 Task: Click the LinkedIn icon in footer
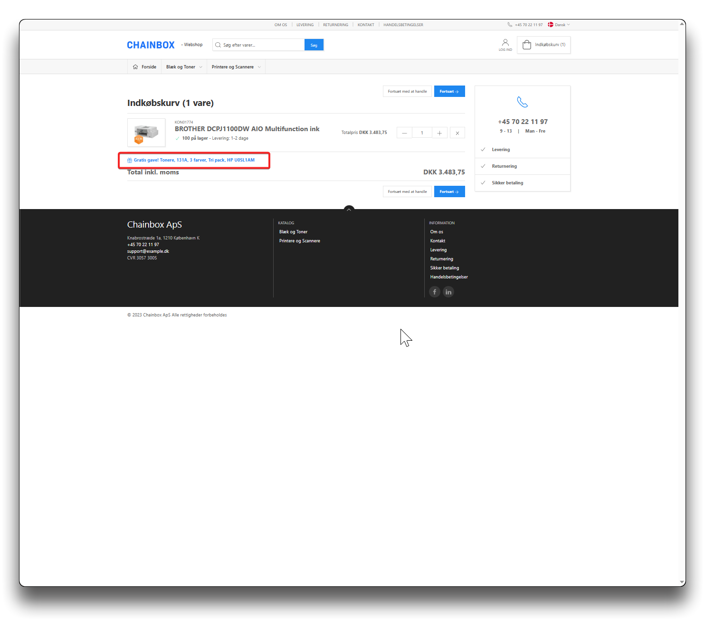pyautogui.click(x=448, y=292)
